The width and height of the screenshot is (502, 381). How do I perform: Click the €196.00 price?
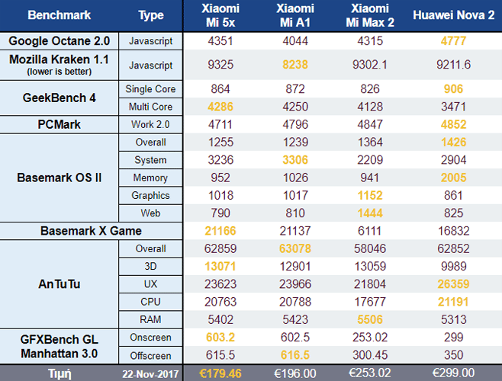[295, 373]
